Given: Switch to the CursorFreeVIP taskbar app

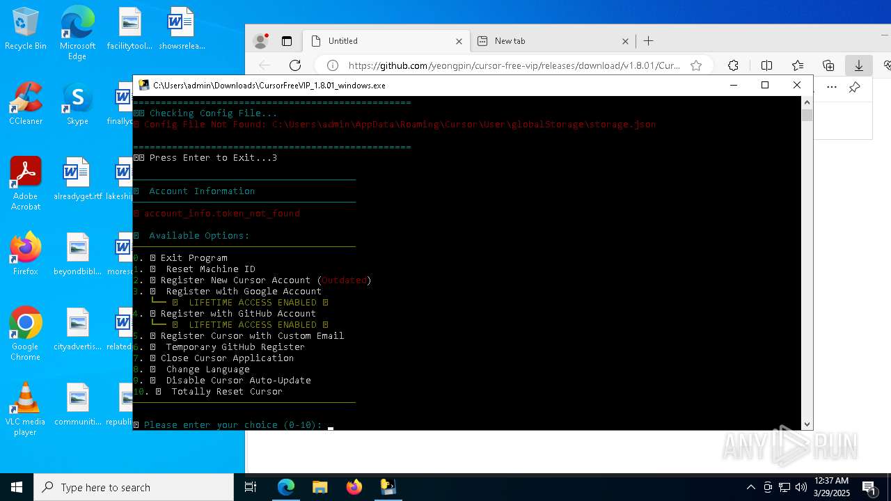Looking at the screenshot, I should [388, 487].
